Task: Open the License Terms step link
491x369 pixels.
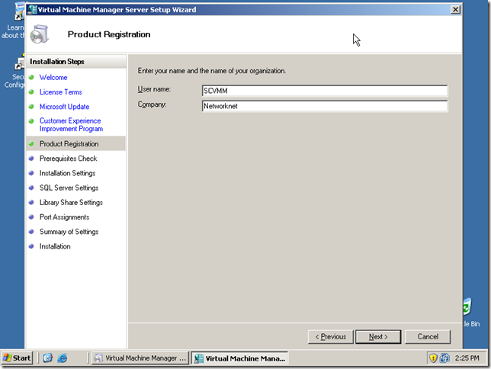Action: [61, 92]
